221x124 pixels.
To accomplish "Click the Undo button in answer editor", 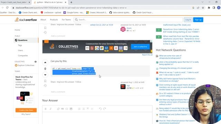I will click(x=100, y=109).
